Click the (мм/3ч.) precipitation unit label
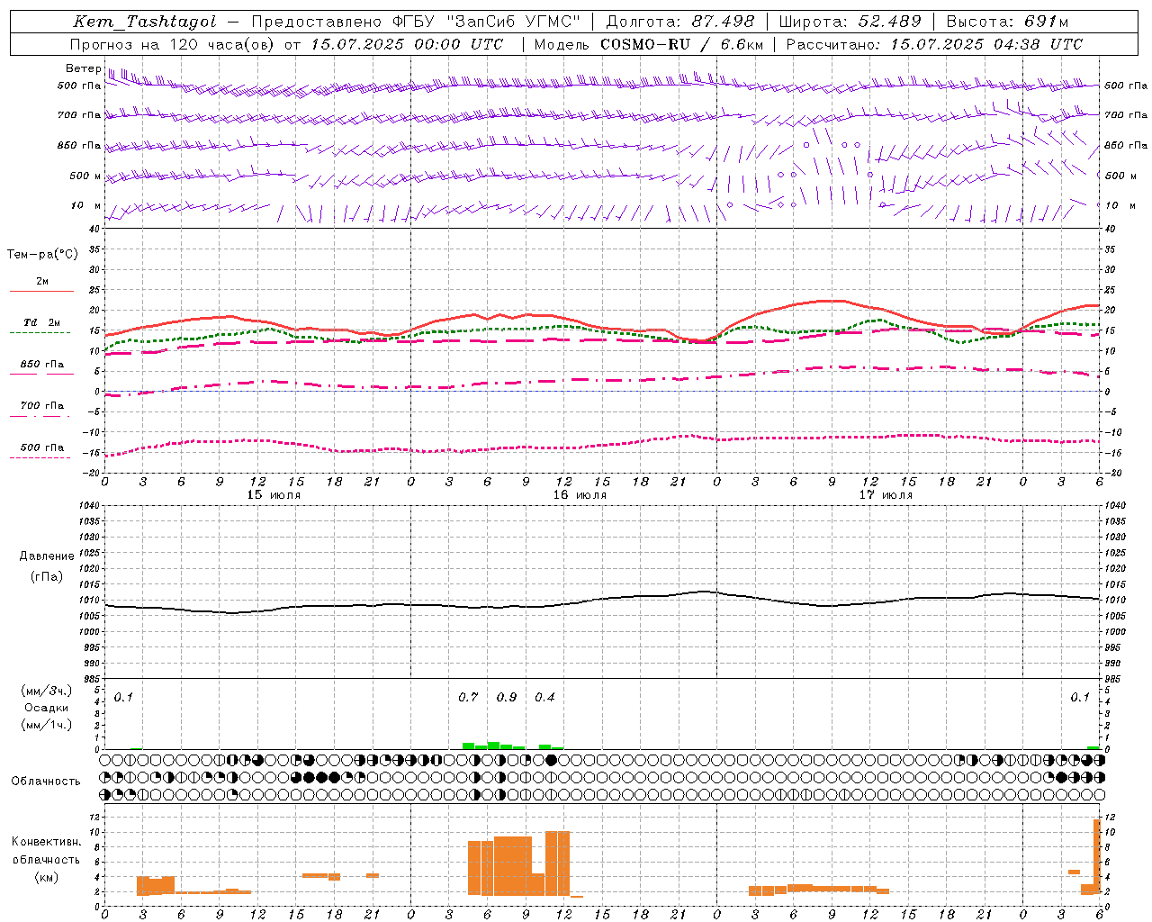 point(46,691)
